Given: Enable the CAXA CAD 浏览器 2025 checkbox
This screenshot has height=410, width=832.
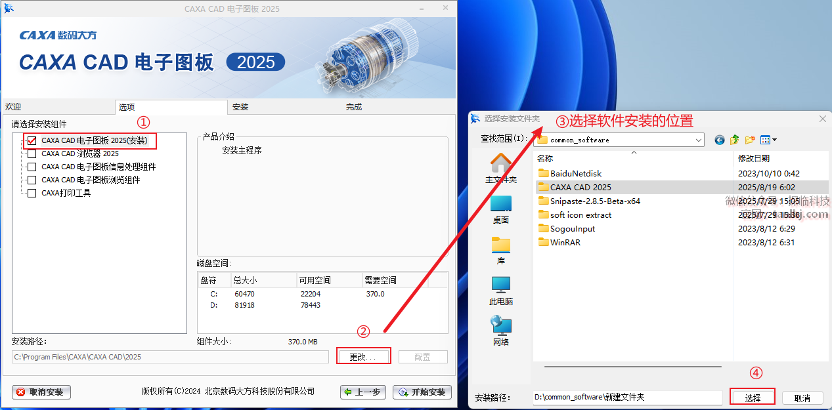Looking at the screenshot, I should pyautogui.click(x=32, y=154).
